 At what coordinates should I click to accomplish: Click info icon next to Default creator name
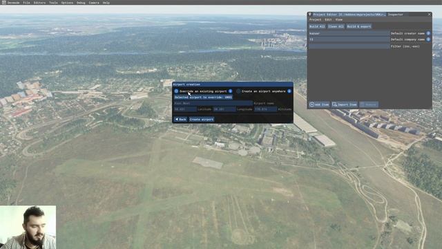[x=428, y=33]
